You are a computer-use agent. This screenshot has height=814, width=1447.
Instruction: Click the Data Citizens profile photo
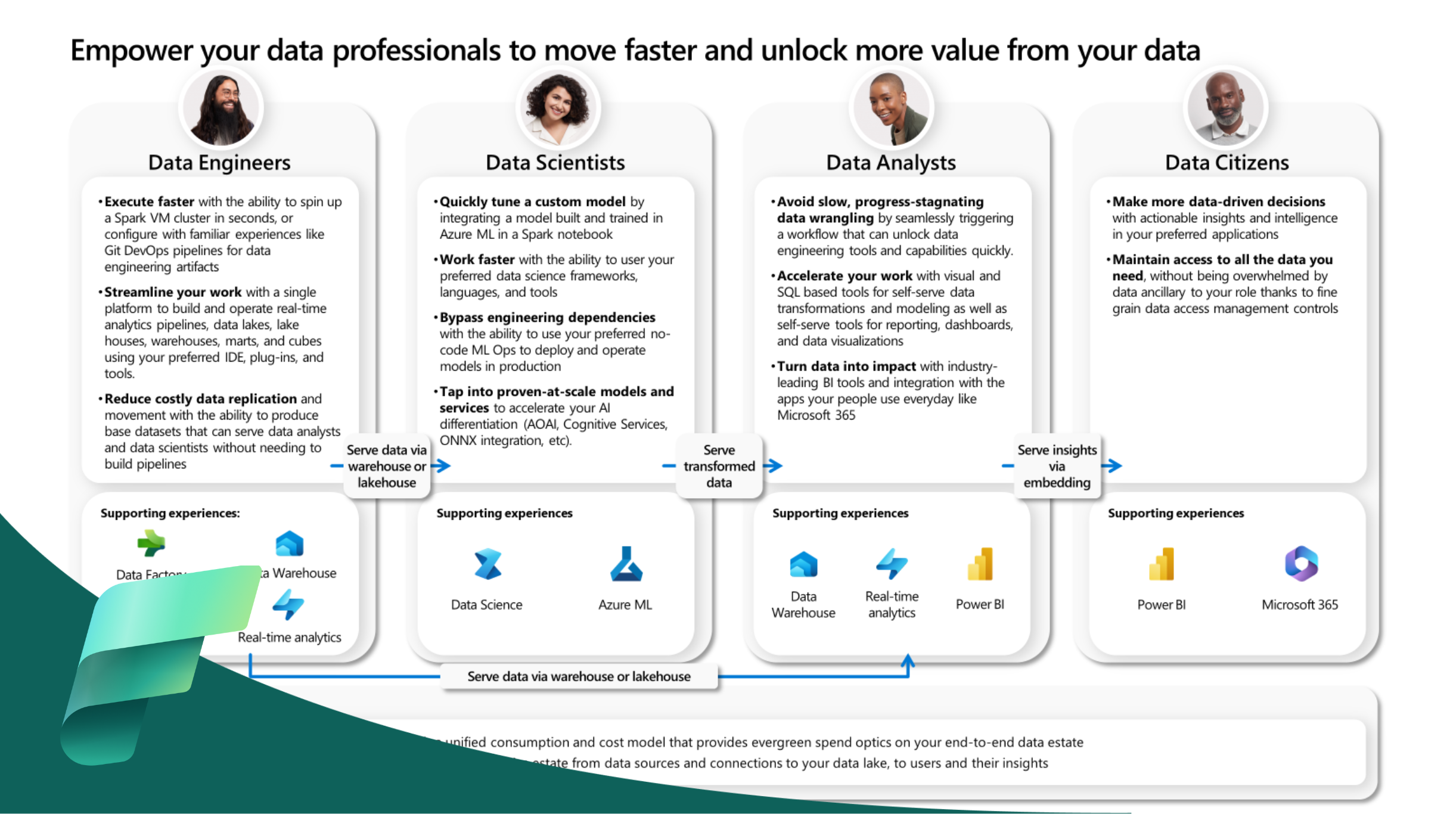(1224, 112)
